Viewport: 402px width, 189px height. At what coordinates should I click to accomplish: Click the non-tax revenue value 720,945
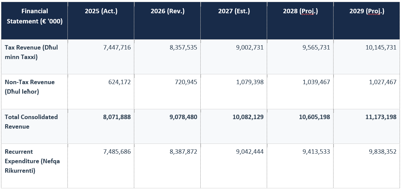pos(186,82)
